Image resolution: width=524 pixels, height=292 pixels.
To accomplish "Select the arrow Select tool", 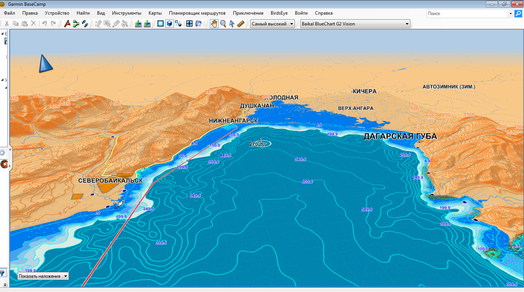I will [232, 23].
